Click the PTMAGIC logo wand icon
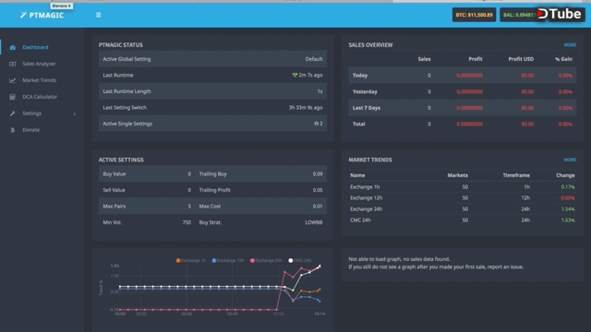Viewport: 591px width, 332px height. pos(23,15)
